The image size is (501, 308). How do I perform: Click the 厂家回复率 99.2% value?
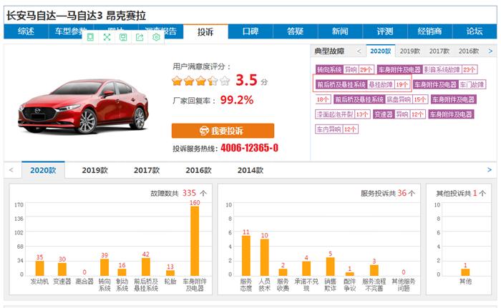coord(236,100)
